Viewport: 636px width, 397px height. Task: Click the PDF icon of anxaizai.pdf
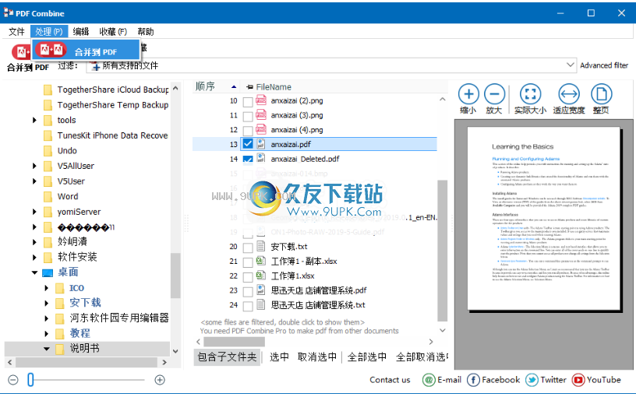[x=261, y=144]
